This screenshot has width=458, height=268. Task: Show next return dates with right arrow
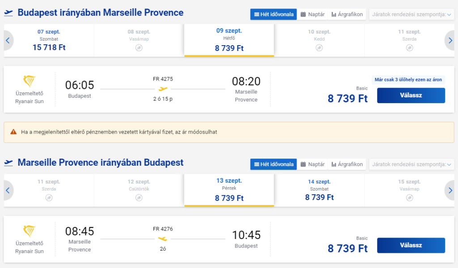click(450, 191)
